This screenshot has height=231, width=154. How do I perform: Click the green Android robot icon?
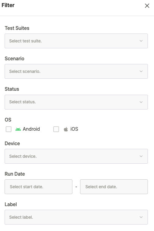(18, 129)
